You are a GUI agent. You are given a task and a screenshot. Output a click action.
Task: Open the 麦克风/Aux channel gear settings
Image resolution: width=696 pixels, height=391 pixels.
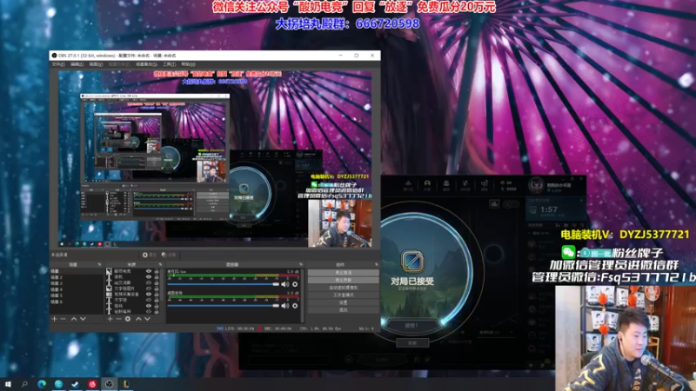pos(295,284)
